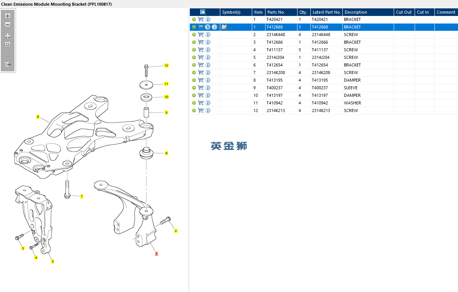Select callout 3 in the diagram

[x=52, y=261]
